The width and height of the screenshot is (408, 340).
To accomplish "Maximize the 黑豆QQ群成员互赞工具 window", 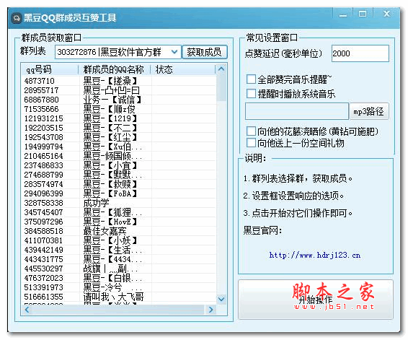I will pyautogui.click(x=363, y=14).
